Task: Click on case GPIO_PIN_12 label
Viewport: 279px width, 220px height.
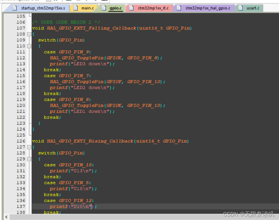Action: (69, 201)
